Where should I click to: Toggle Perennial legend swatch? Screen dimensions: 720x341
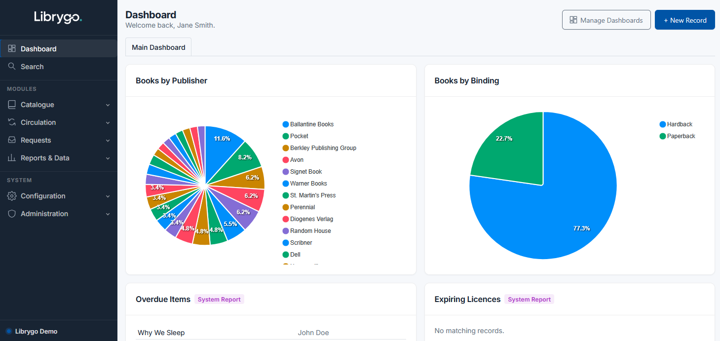pos(285,207)
